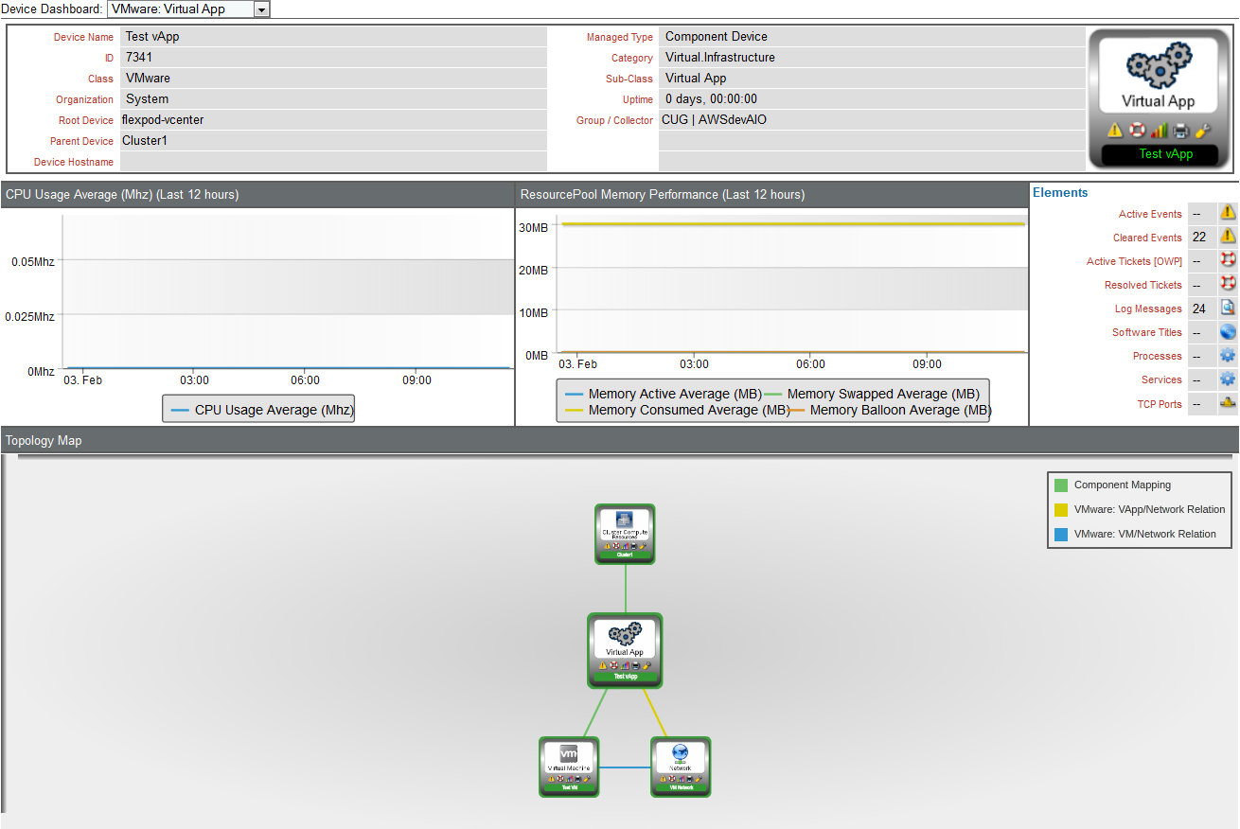This screenshot has height=829, width=1240.
Task: Click printer icon on topology Virtual App node
Action: coord(635,665)
